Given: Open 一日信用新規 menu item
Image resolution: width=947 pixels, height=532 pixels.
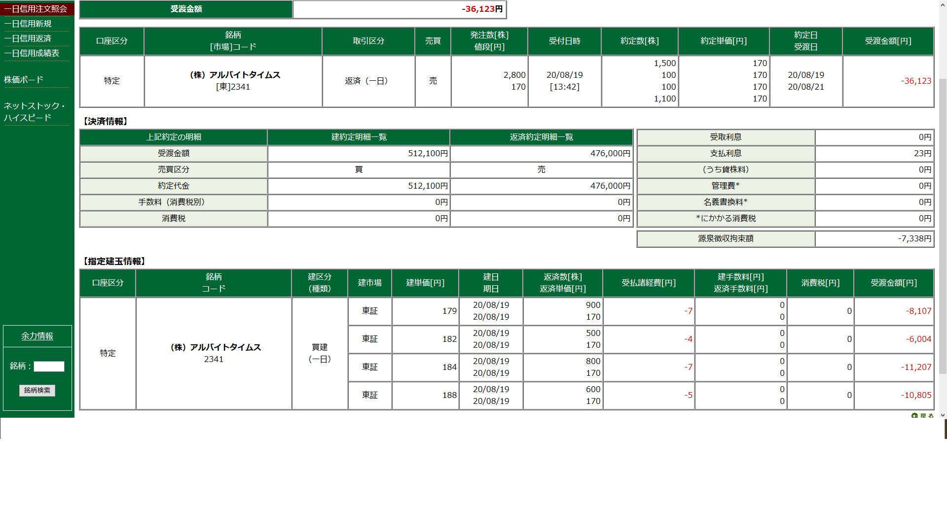Looking at the screenshot, I should pyautogui.click(x=28, y=24).
